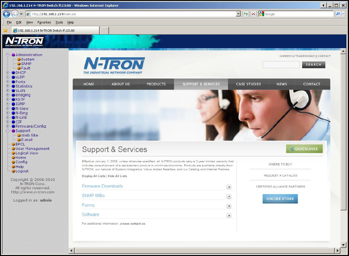
Task: Open the recent pages dropdown arrow
Action: (21, 14)
